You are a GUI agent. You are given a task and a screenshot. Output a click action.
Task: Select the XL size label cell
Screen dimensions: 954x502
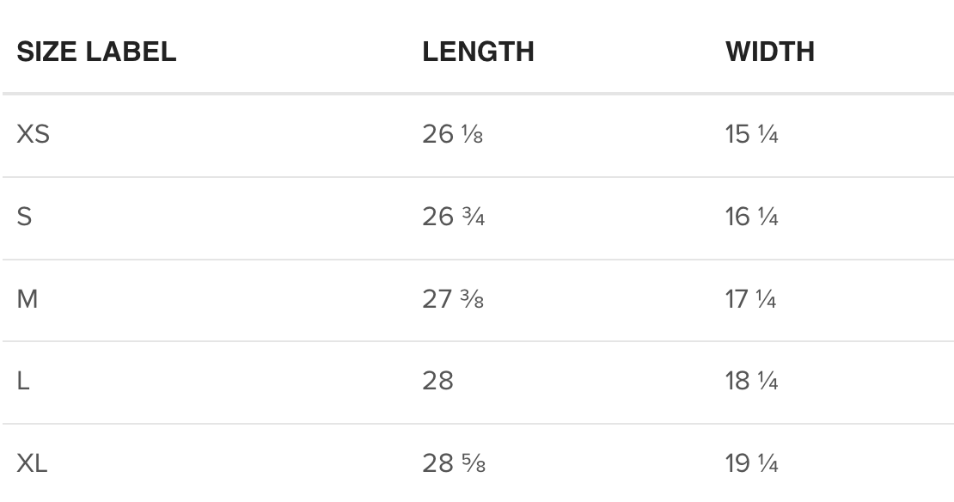pyautogui.click(x=32, y=463)
